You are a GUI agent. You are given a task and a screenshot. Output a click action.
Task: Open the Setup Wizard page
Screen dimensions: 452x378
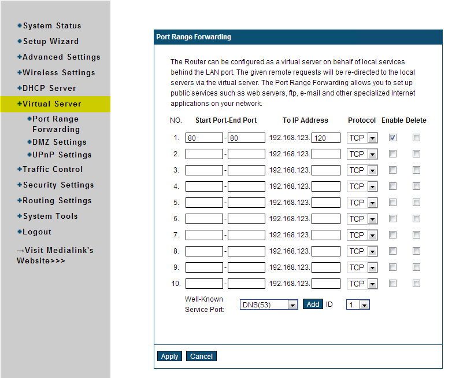pyautogui.click(x=50, y=42)
